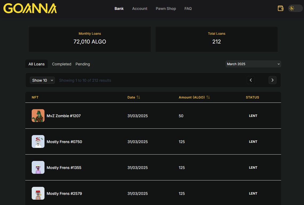The image size is (304, 205).
Task: Click LENT status for Mostly Frens #2579
Action: point(253,193)
